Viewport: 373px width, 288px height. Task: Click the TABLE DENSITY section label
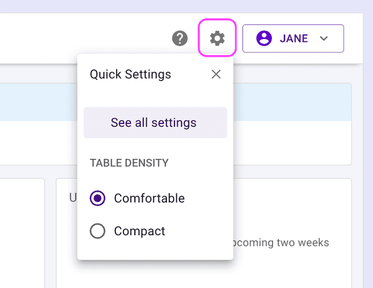[129, 163]
